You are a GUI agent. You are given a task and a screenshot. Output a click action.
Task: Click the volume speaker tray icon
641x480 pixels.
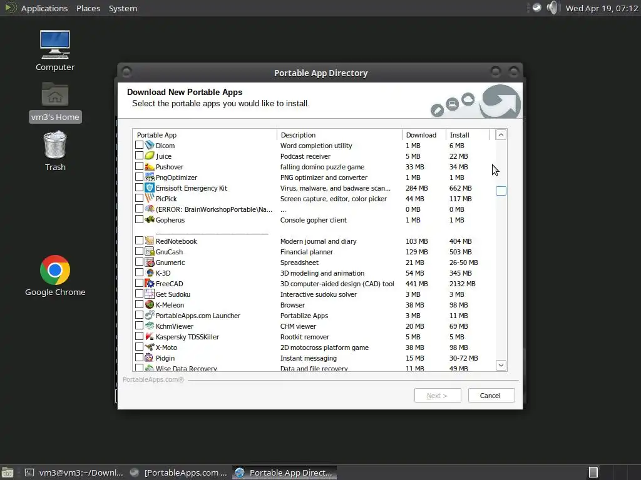553,7
